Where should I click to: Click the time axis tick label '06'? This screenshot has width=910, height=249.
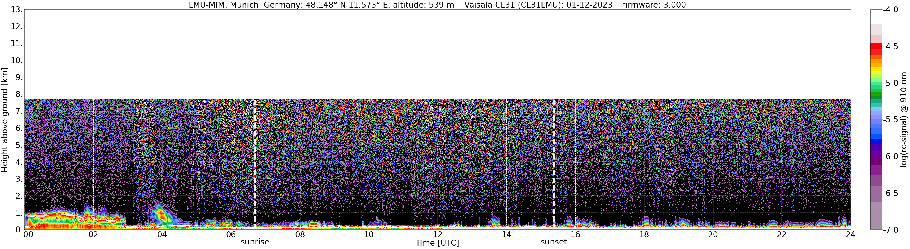point(231,235)
